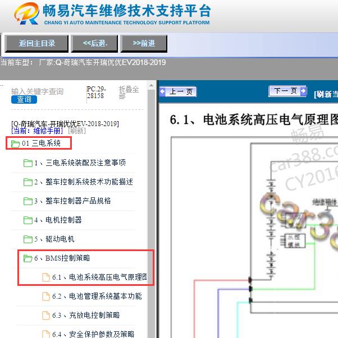
Task: Open 3、整车控制器产品规格 entry
Action: [x=72, y=201]
